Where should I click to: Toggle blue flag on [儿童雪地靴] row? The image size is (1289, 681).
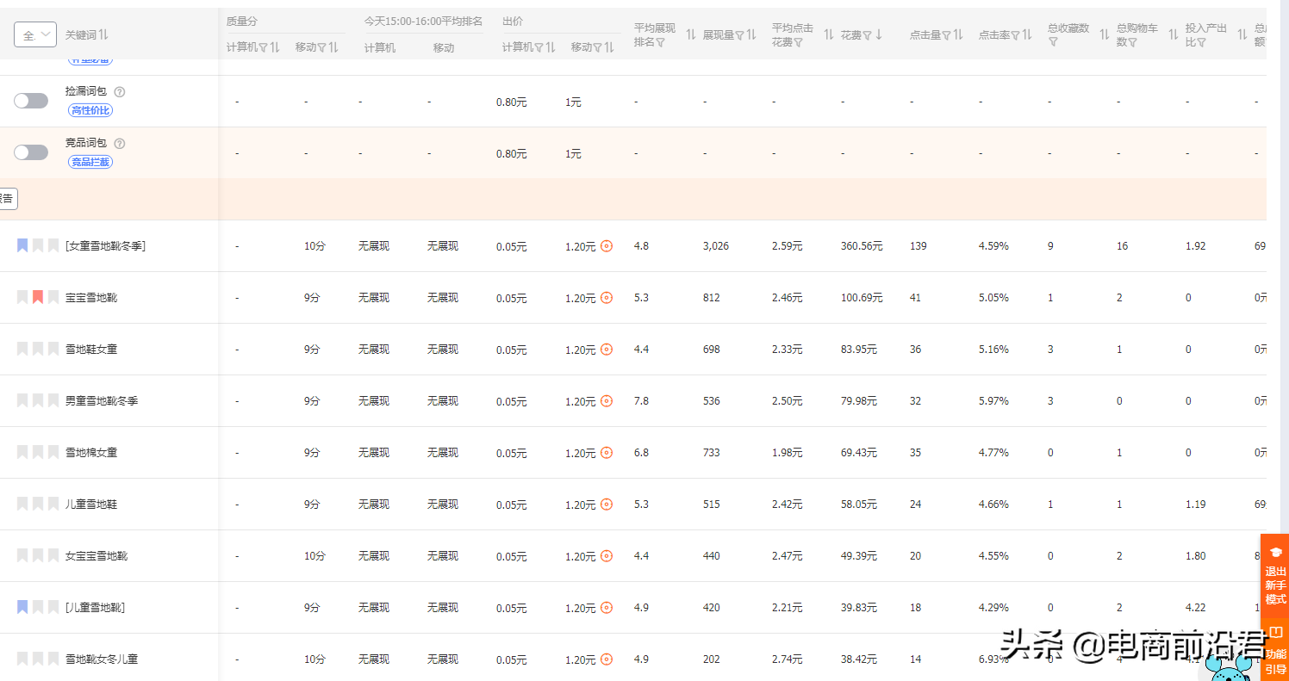click(22, 607)
